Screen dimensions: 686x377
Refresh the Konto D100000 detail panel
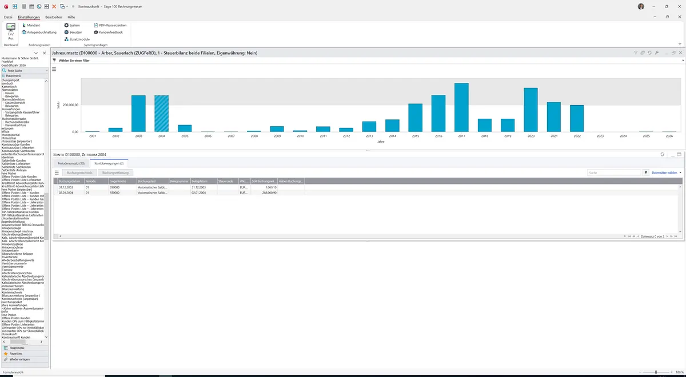(663, 154)
